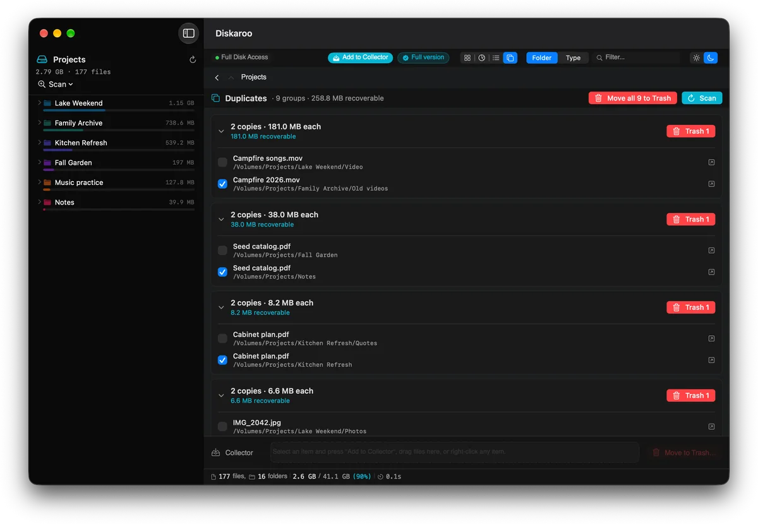
Task: Select the Folder grouping tab
Action: (x=542, y=57)
